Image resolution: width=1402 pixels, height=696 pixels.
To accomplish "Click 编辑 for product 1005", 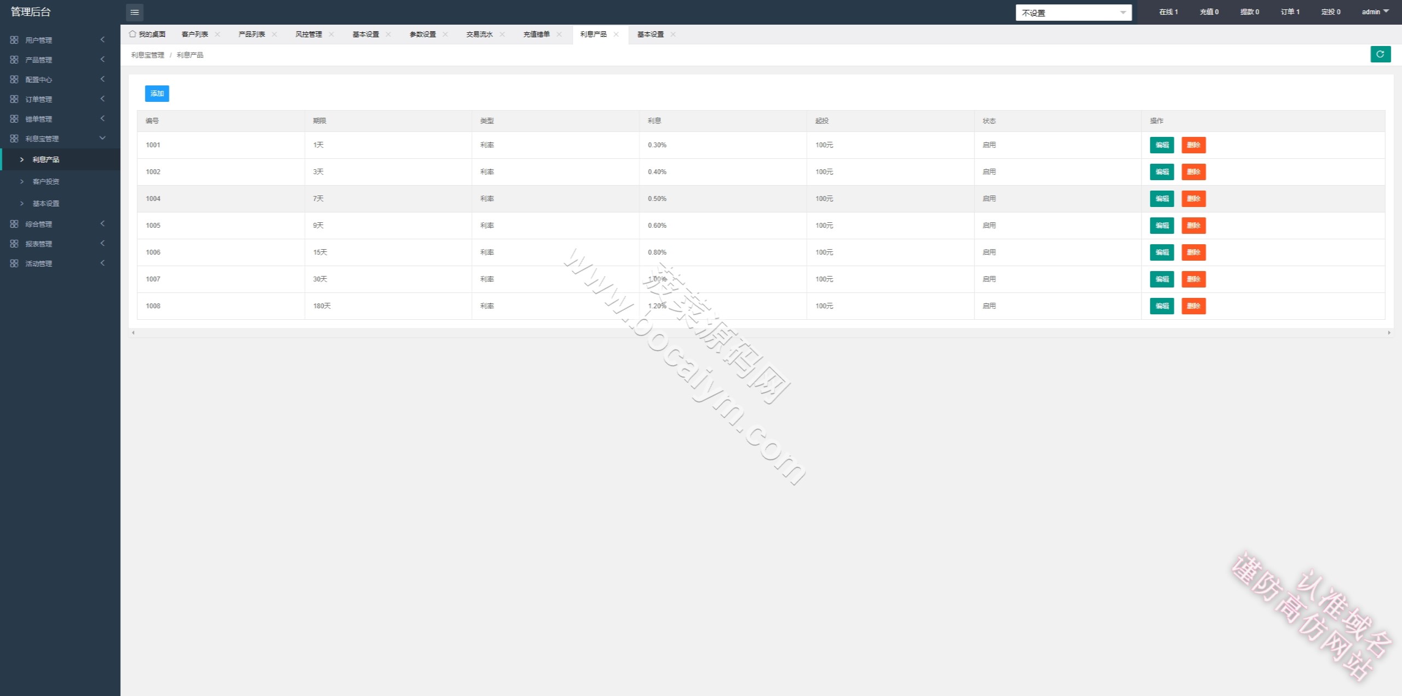I will point(1162,226).
